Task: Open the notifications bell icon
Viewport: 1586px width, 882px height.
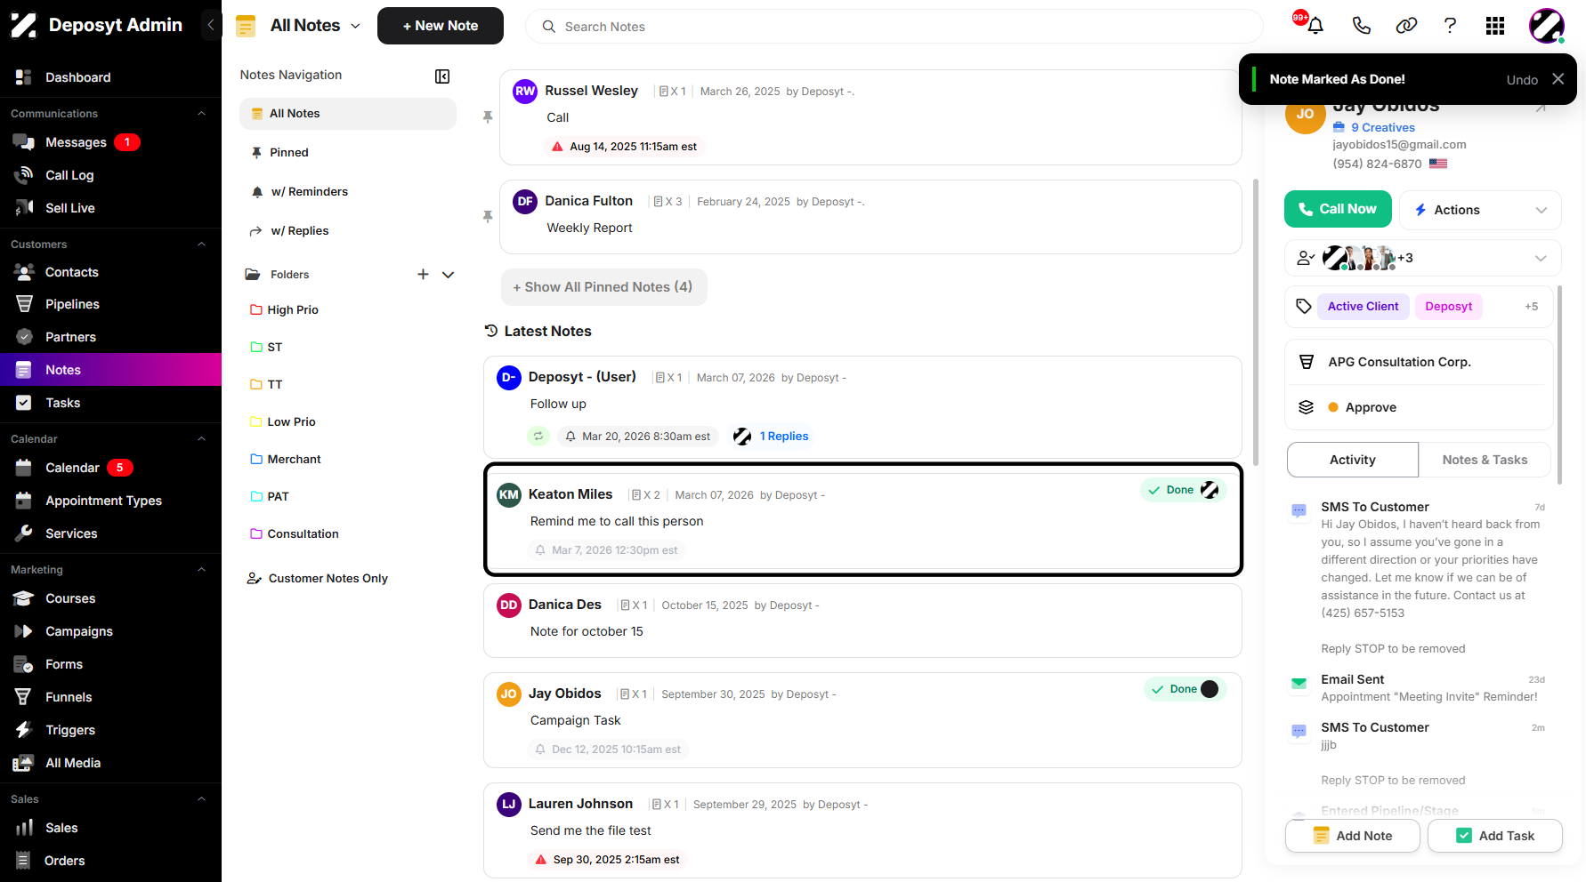Action: (1315, 26)
